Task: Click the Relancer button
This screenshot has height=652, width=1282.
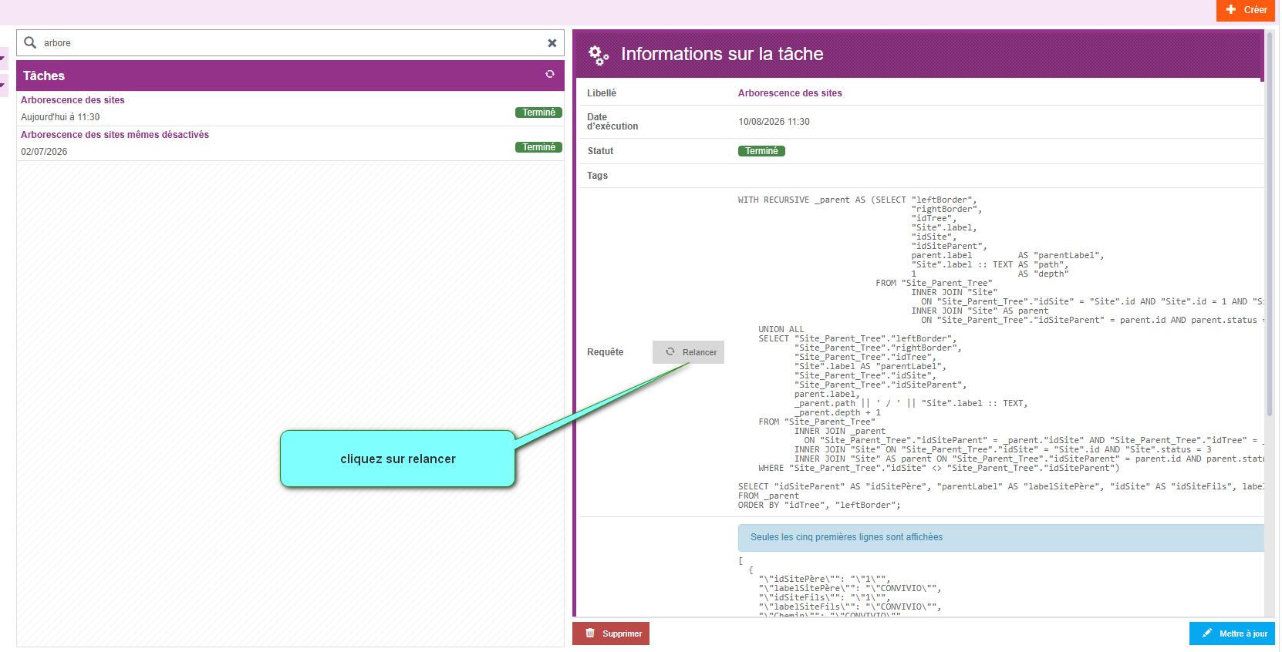Action: tap(688, 352)
